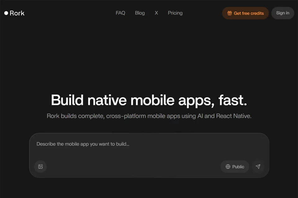The height and width of the screenshot is (198, 298).
Task: Open the Public visibility selector
Action: point(235,166)
